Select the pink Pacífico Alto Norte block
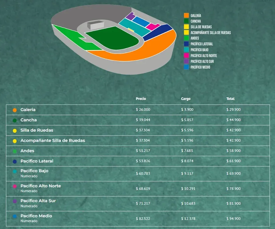The image size is (275, 229). point(152,27)
